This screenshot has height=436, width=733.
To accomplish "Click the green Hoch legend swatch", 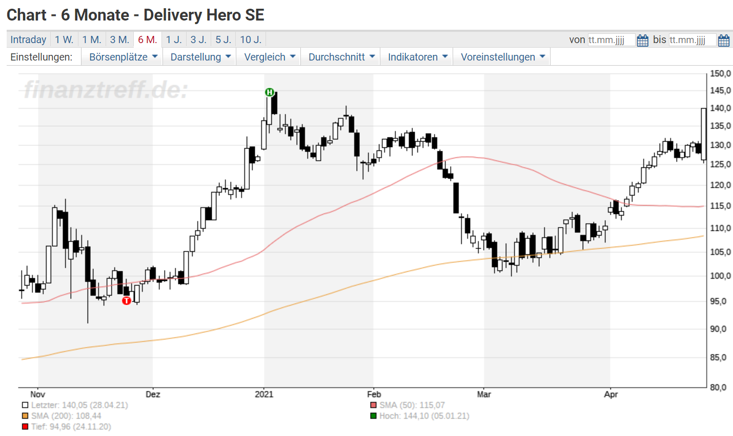I will coord(373,416).
